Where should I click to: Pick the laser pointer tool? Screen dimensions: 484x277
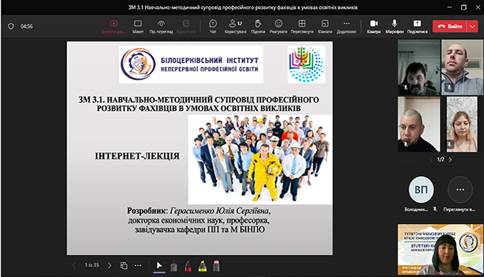174,265
